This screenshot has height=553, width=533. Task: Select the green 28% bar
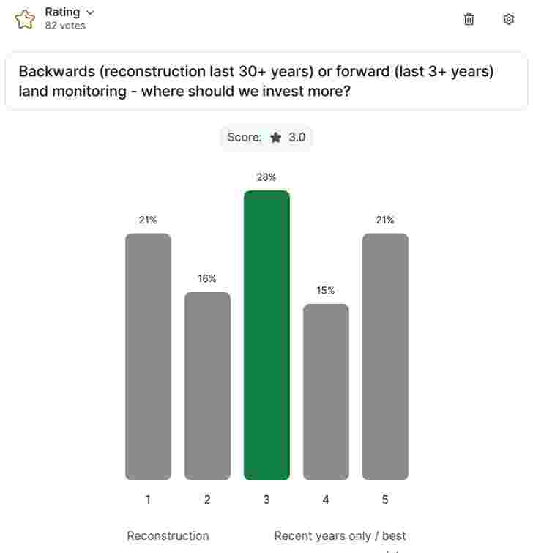coord(266,335)
